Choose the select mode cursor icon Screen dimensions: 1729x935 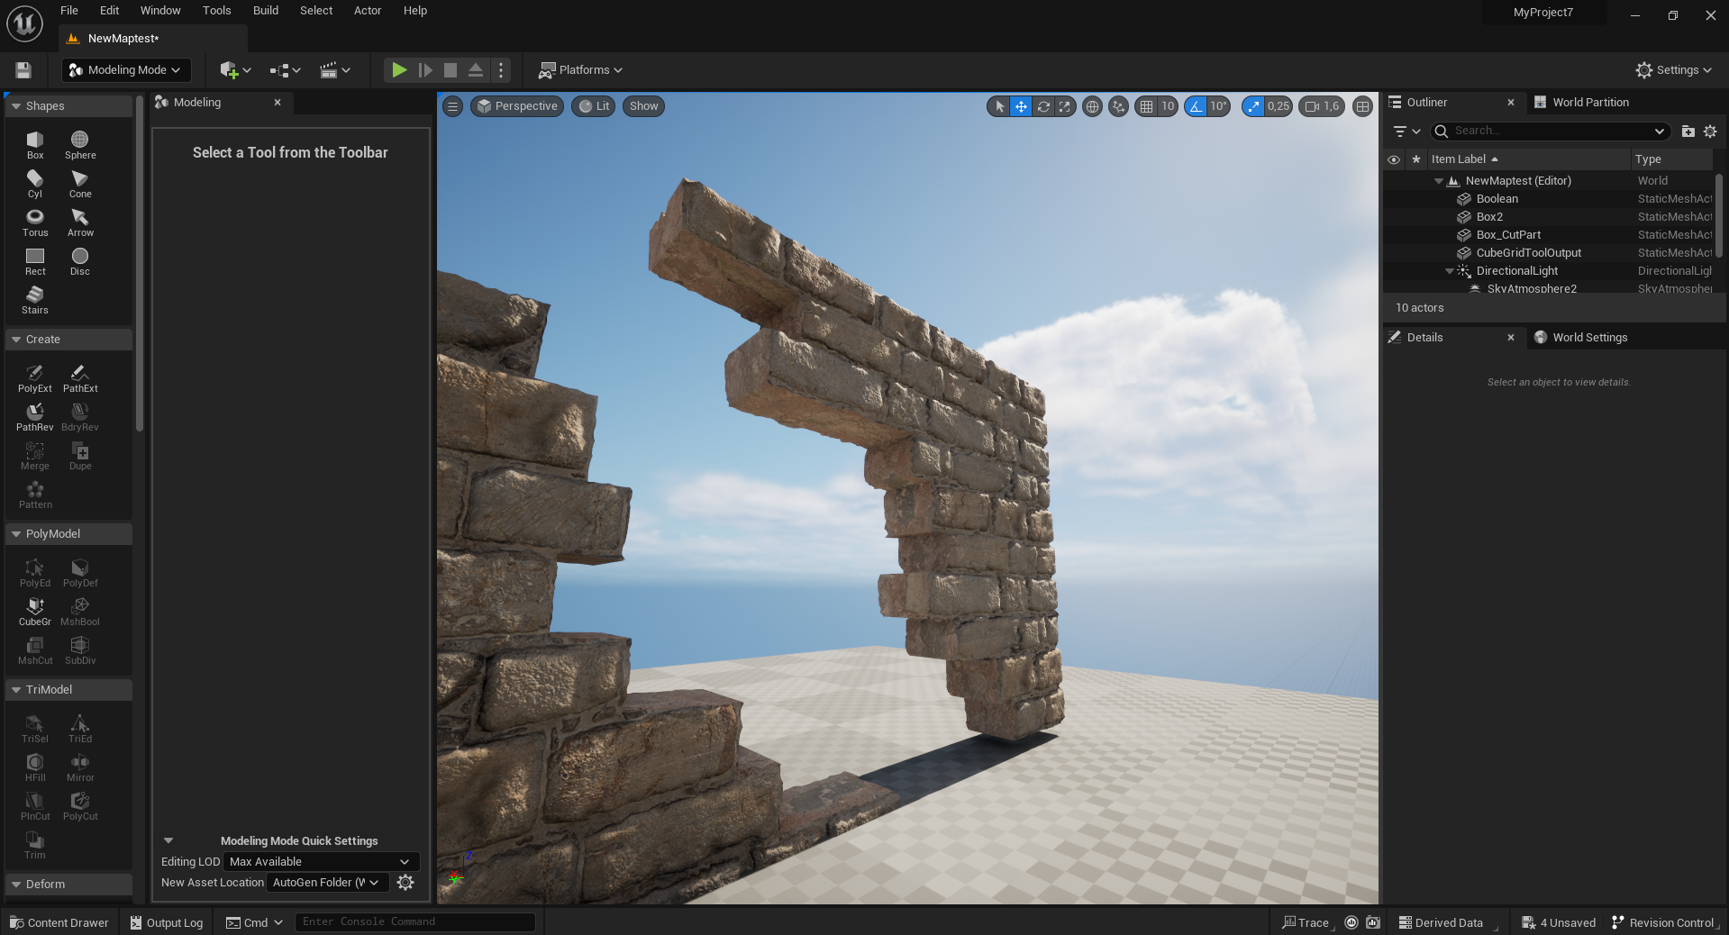[x=999, y=106]
